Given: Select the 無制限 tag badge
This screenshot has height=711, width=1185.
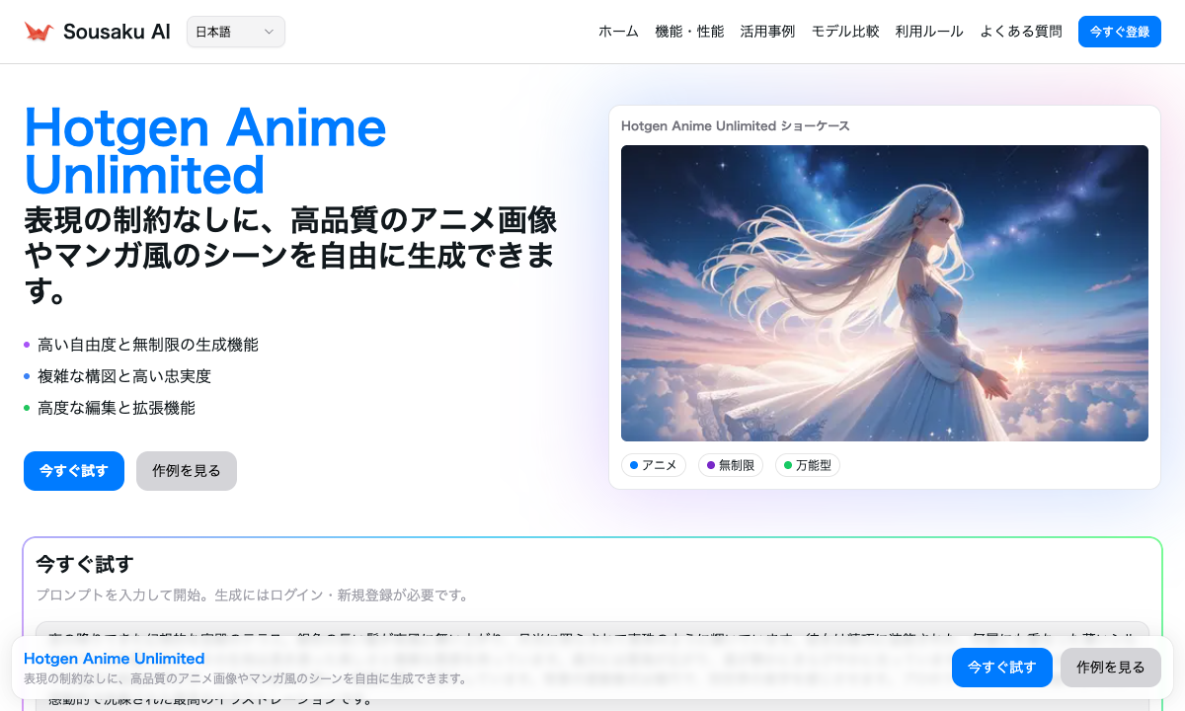Looking at the screenshot, I should coord(731,465).
